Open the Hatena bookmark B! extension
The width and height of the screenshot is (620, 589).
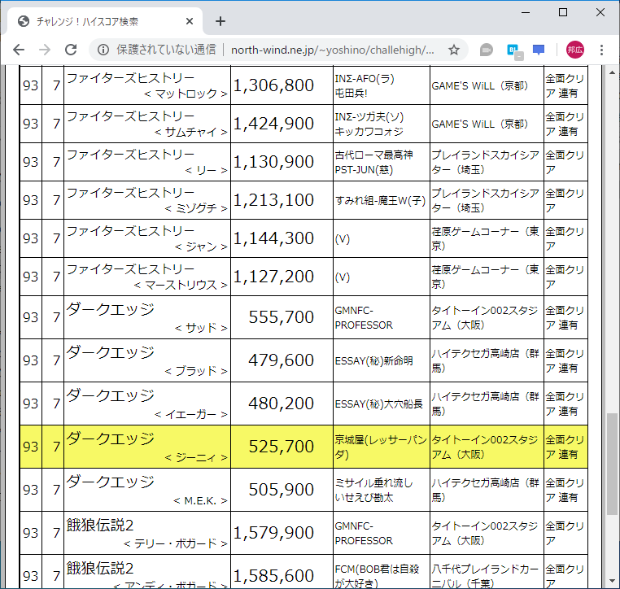(514, 51)
